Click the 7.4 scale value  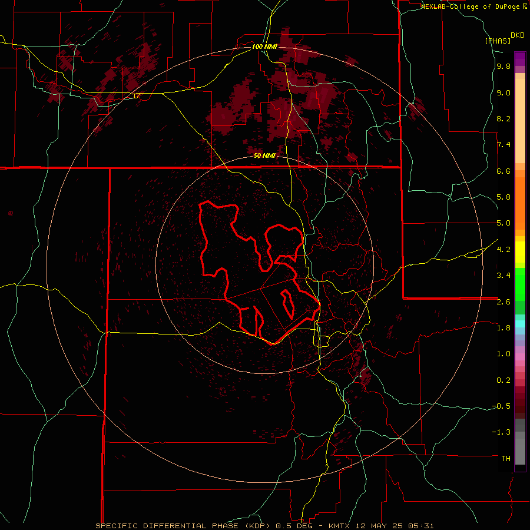pos(503,145)
